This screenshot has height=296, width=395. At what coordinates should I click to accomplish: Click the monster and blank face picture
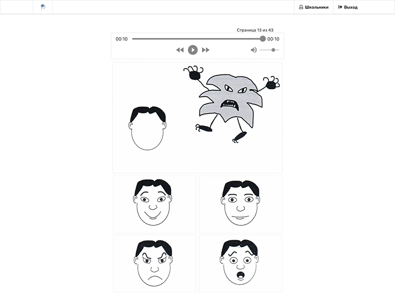pos(197,118)
